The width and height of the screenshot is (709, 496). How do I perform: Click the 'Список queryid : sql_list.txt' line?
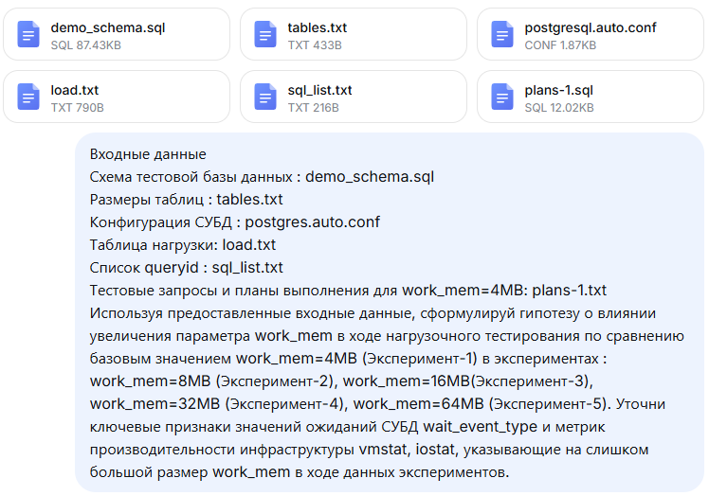187,268
